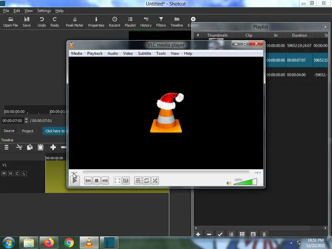Open VLC Playback menu
The height and width of the screenshot is (249, 332).
pos(95,53)
